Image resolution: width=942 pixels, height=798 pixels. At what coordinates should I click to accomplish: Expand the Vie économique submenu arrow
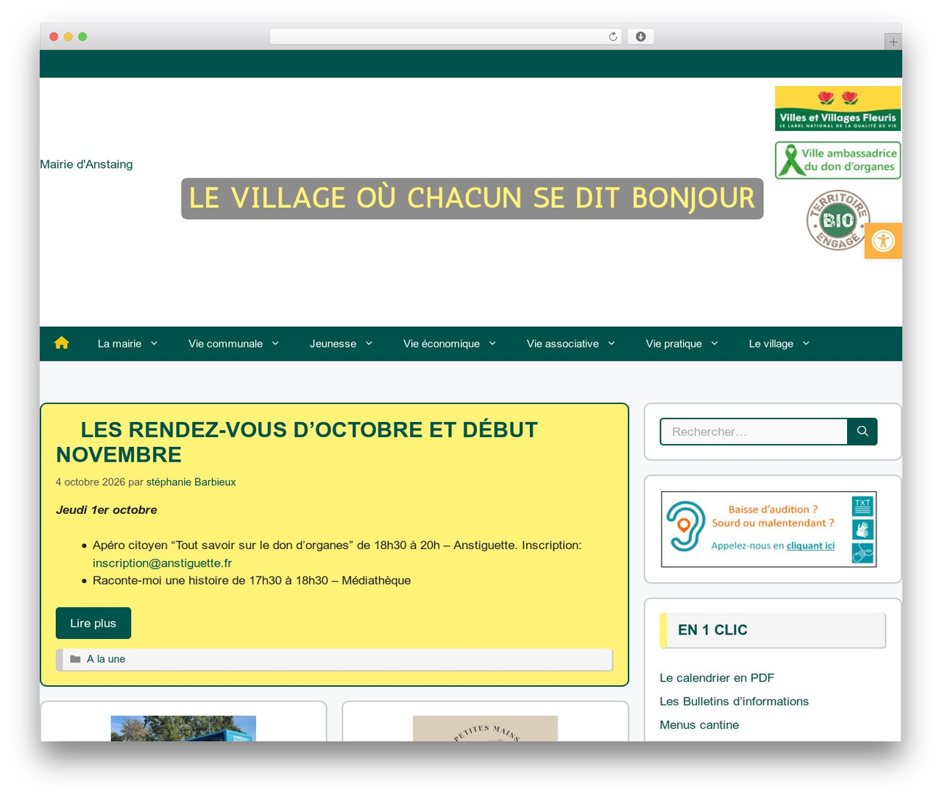coord(492,344)
